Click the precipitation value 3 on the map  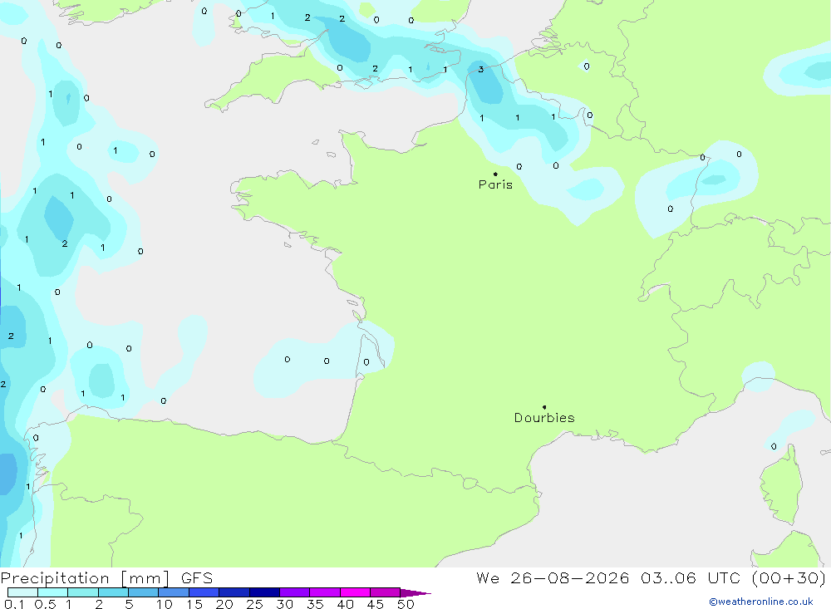point(480,70)
